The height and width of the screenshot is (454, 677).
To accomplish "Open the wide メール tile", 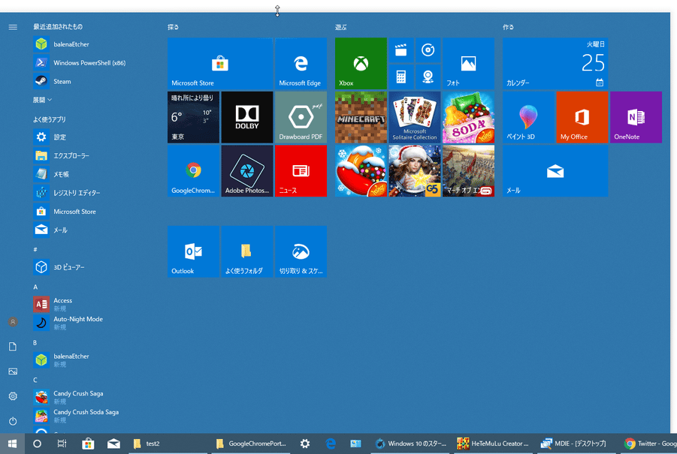I will tap(555, 171).
